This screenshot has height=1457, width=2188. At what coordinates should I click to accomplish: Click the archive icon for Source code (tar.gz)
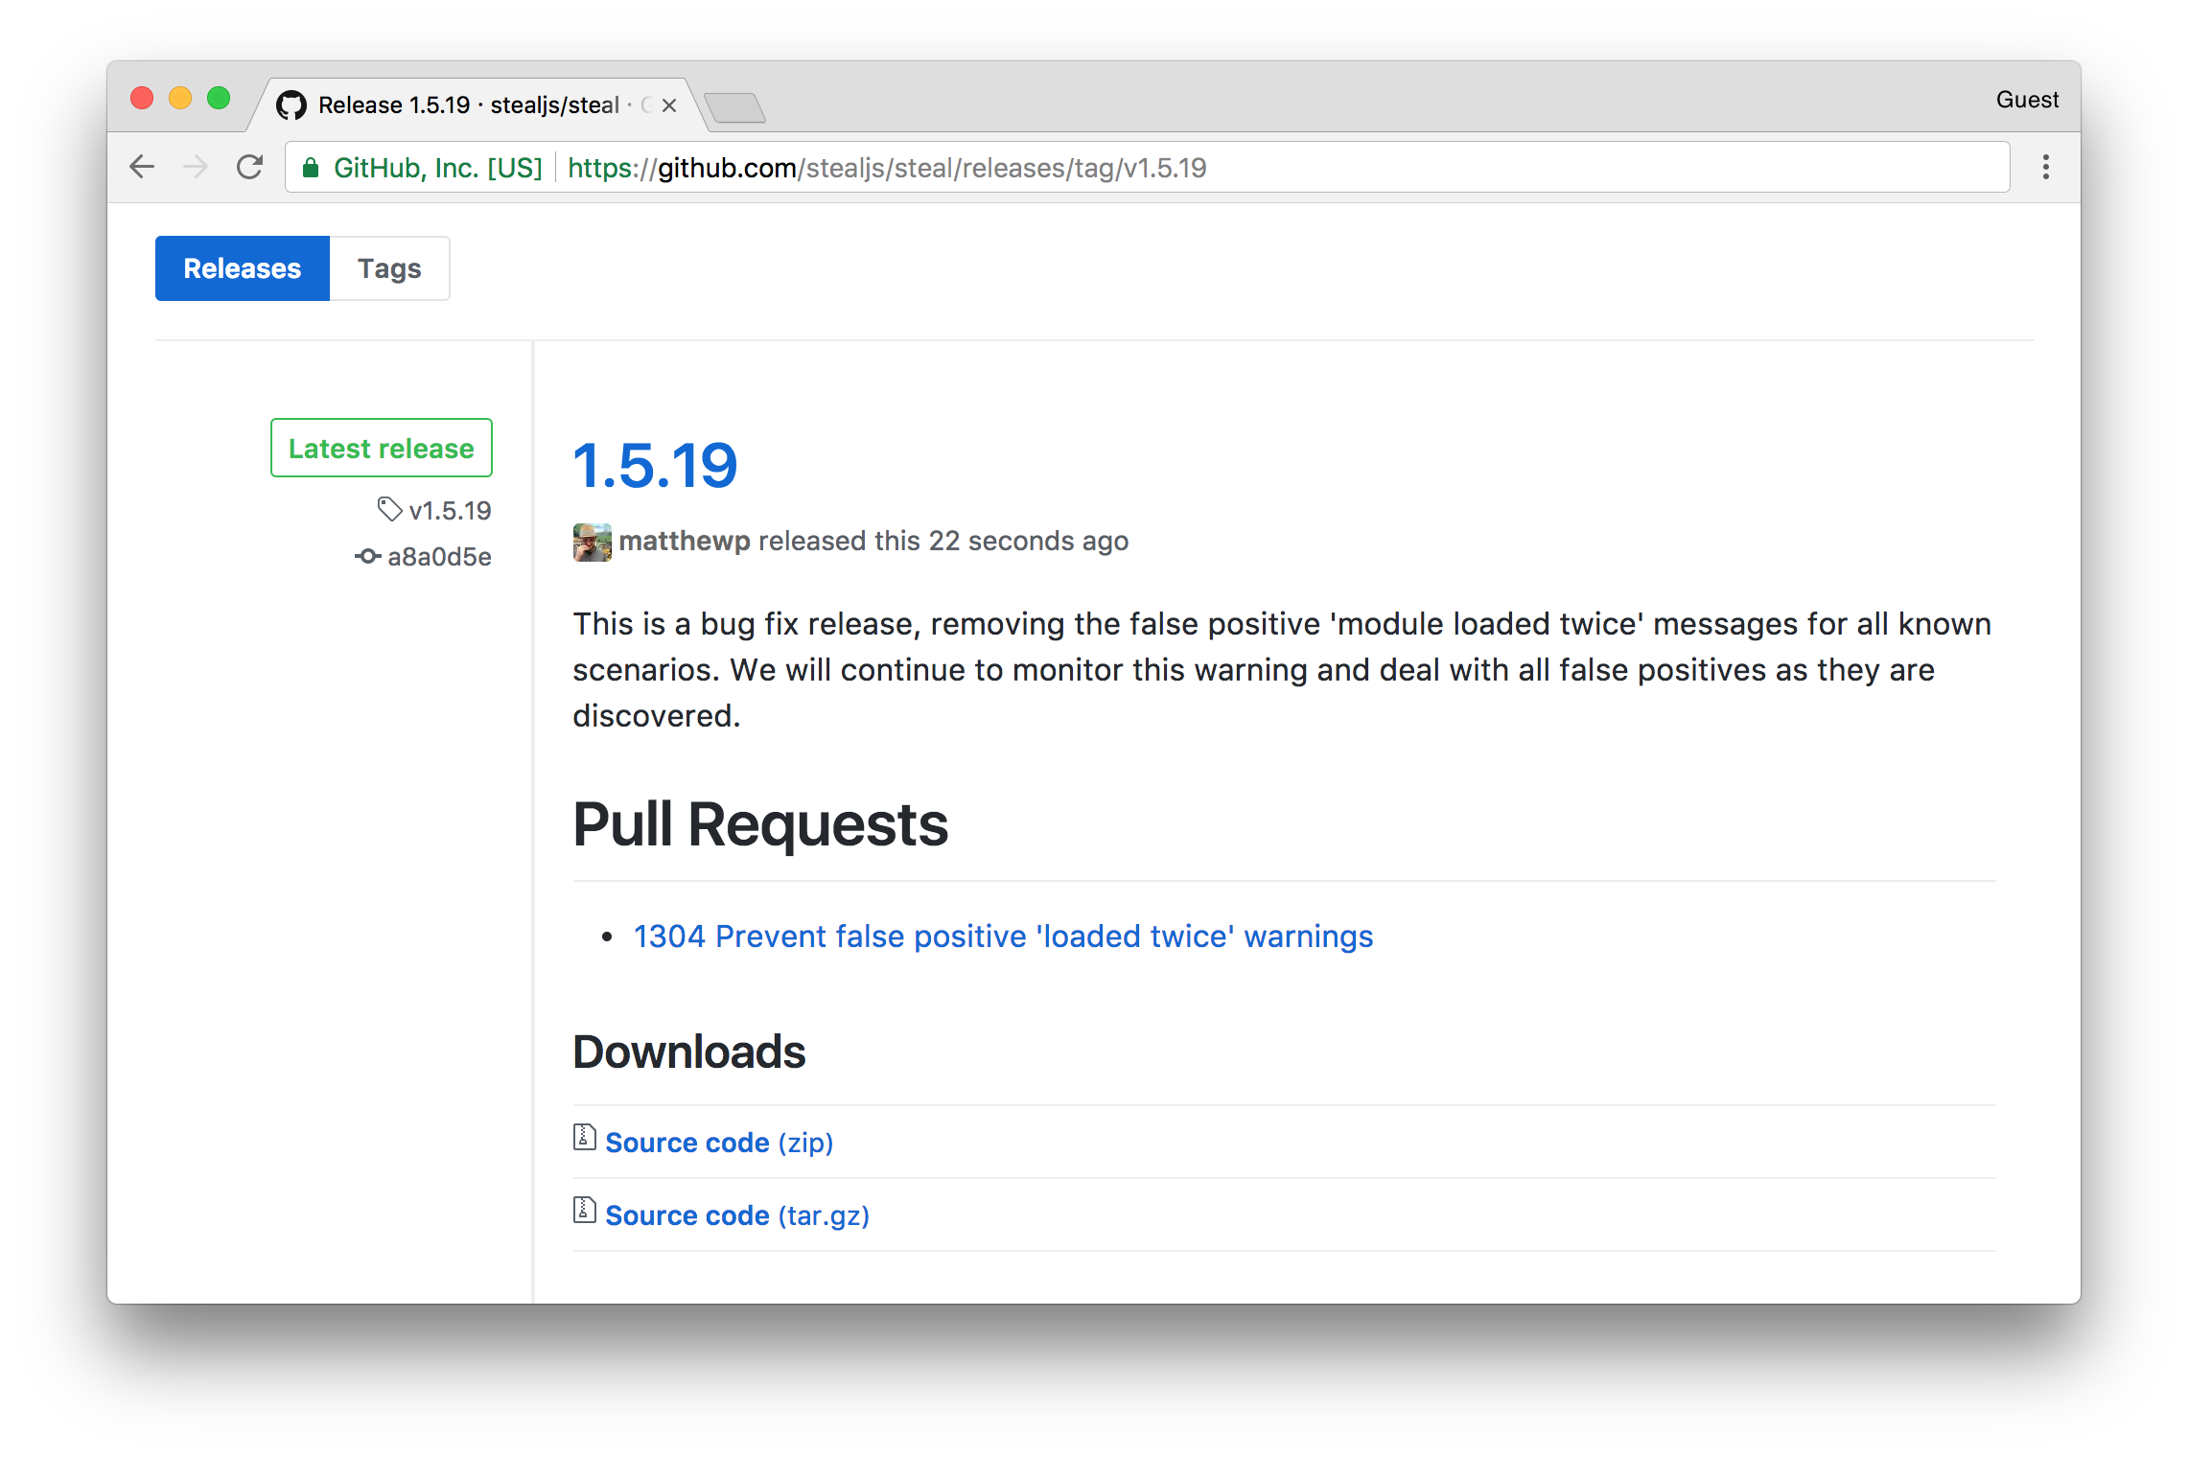tap(585, 1211)
